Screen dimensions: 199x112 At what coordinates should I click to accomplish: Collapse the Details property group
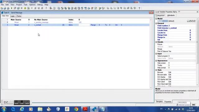(156, 42)
